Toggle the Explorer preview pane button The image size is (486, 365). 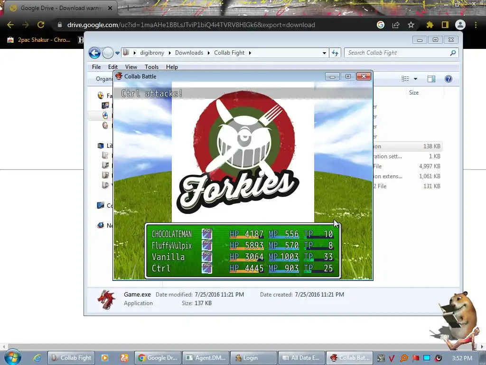click(x=431, y=79)
